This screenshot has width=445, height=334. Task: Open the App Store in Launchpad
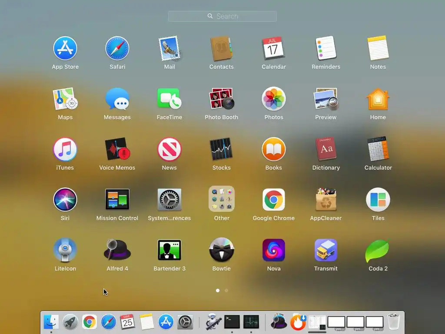point(65,48)
